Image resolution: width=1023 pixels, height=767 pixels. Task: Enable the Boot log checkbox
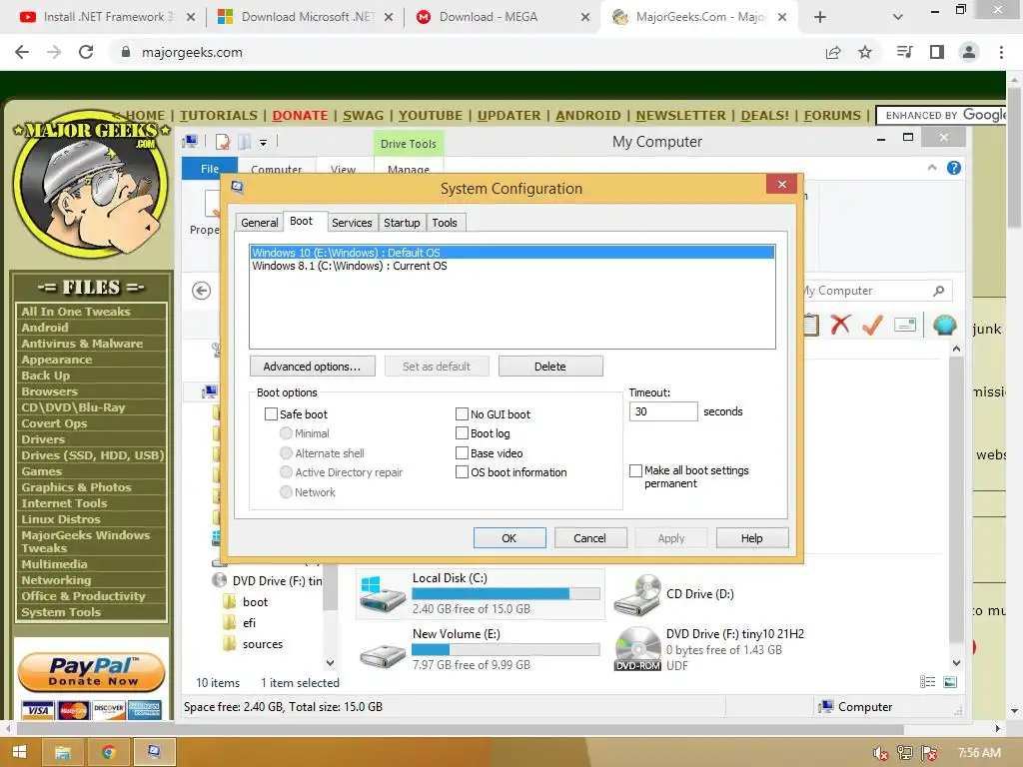462,433
